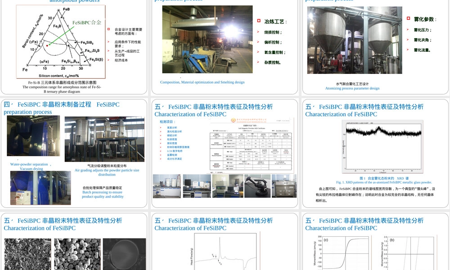Image resolution: width=450 pixels, height=270 pixels.
Task: Click title of the 检测项目 characterization slide
Action: pos(213,110)
